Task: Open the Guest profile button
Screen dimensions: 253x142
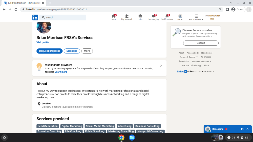Action: pos(238,10)
